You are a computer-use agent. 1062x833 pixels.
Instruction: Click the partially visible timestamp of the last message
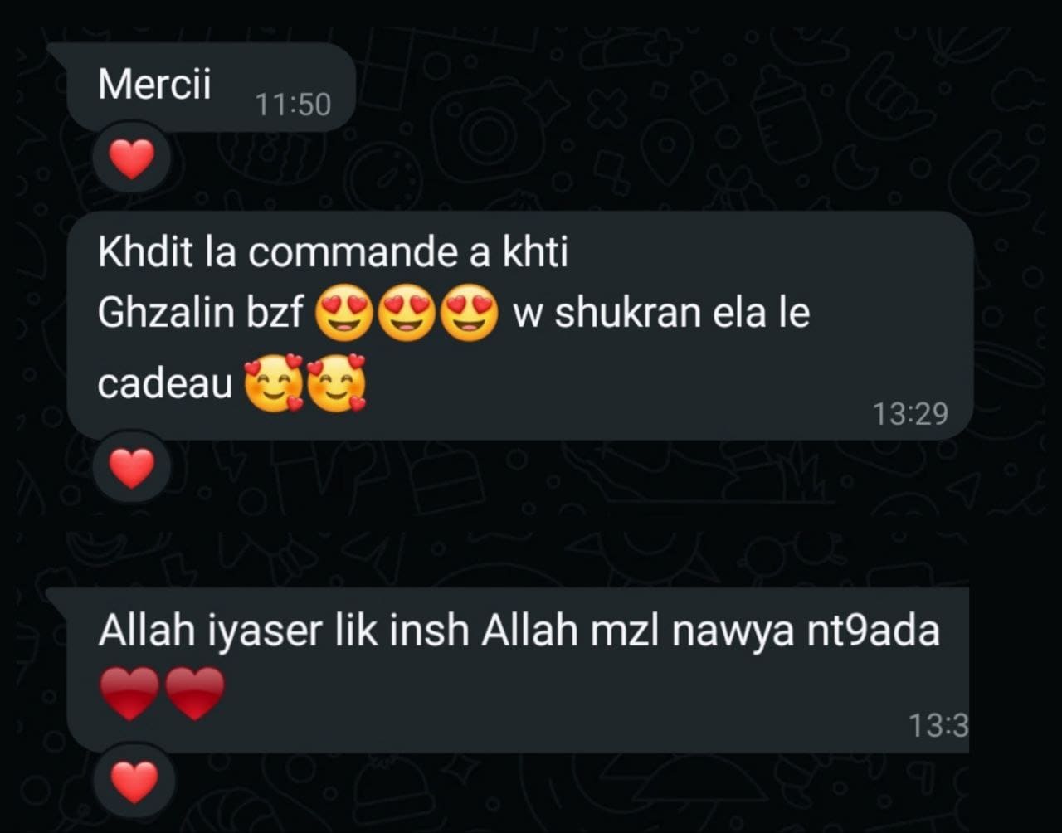(938, 726)
